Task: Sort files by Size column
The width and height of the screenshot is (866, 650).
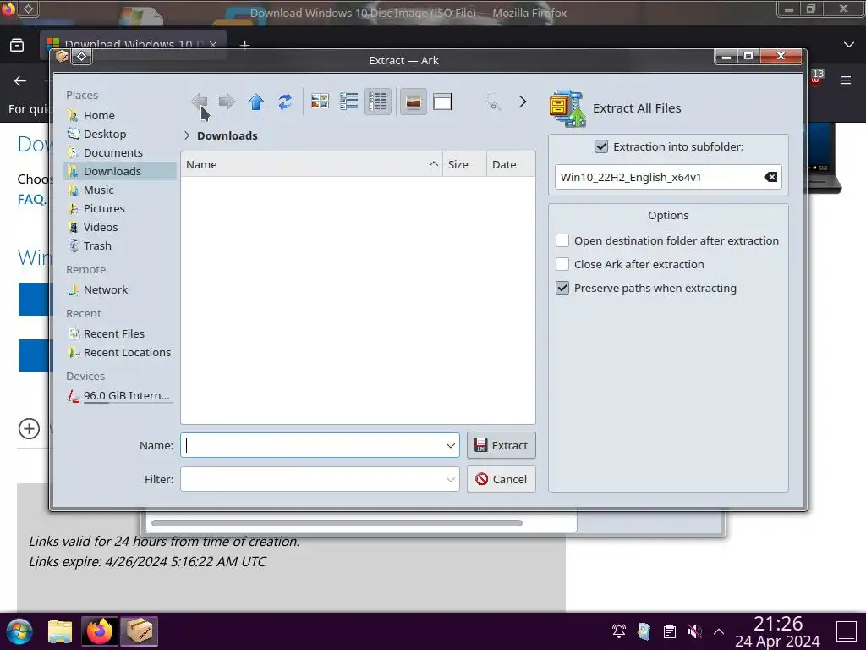Action: pos(464,165)
